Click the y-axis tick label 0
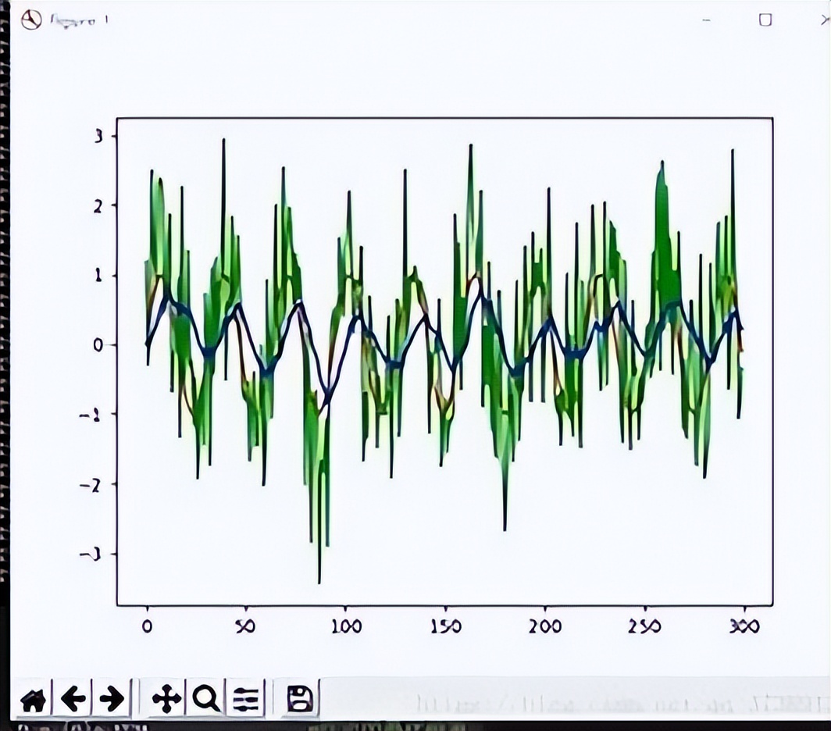The width and height of the screenshot is (831, 731). [x=98, y=345]
